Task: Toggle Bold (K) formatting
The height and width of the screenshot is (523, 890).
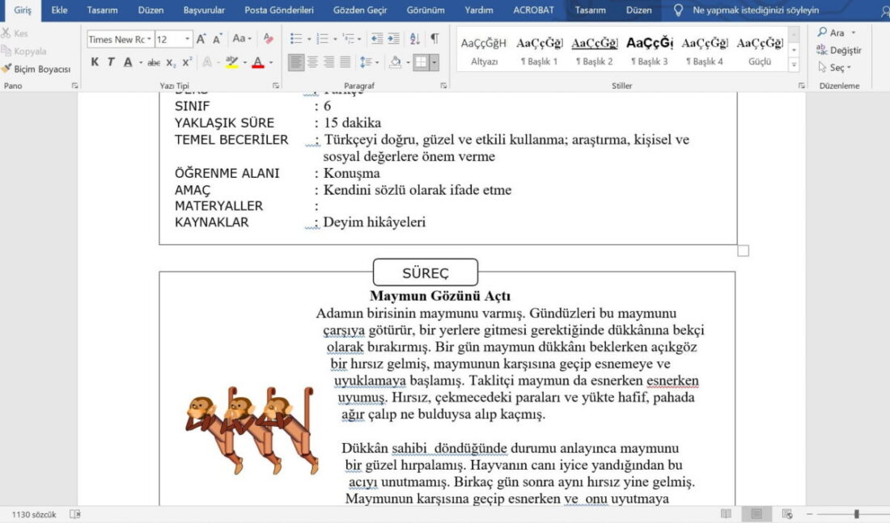Action: (x=95, y=62)
